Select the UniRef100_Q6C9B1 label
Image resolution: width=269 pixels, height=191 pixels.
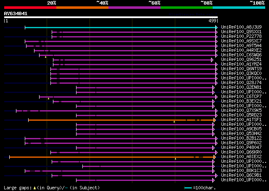point(241,175)
